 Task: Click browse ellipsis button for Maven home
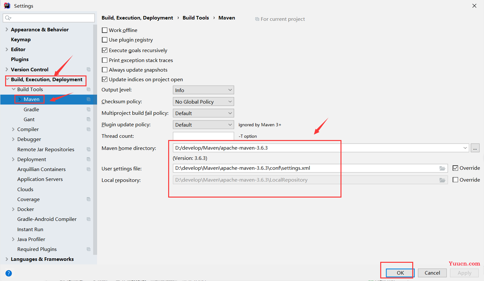(x=475, y=148)
